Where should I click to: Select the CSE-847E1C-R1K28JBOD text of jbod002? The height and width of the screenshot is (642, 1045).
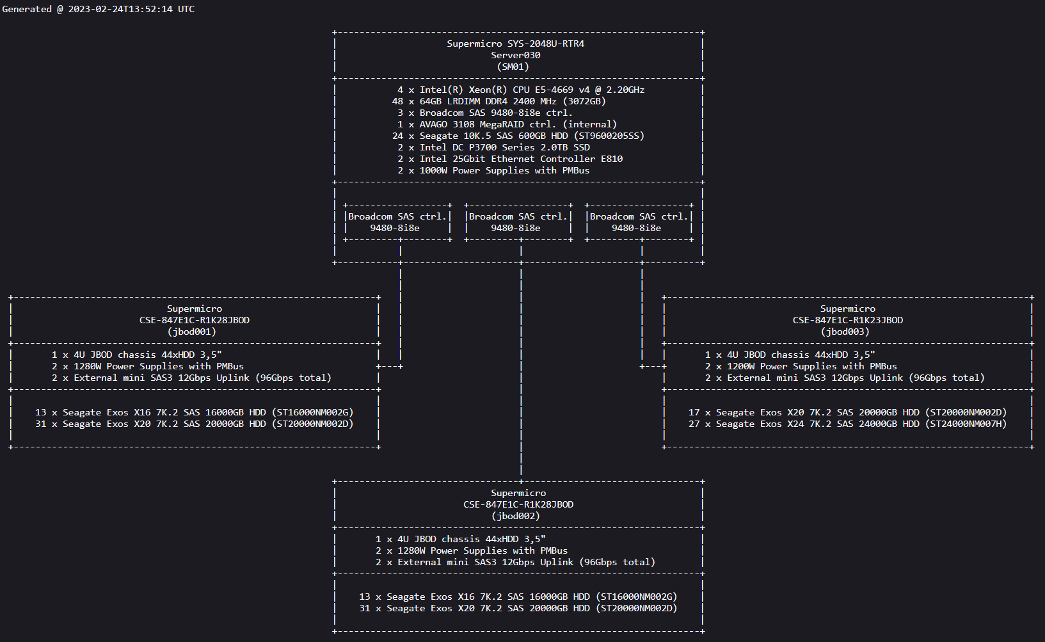[x=518, y=504]
